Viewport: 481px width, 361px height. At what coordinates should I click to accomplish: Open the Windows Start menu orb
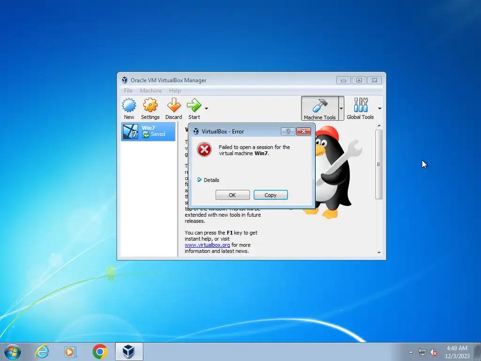(x=13, y=352)
